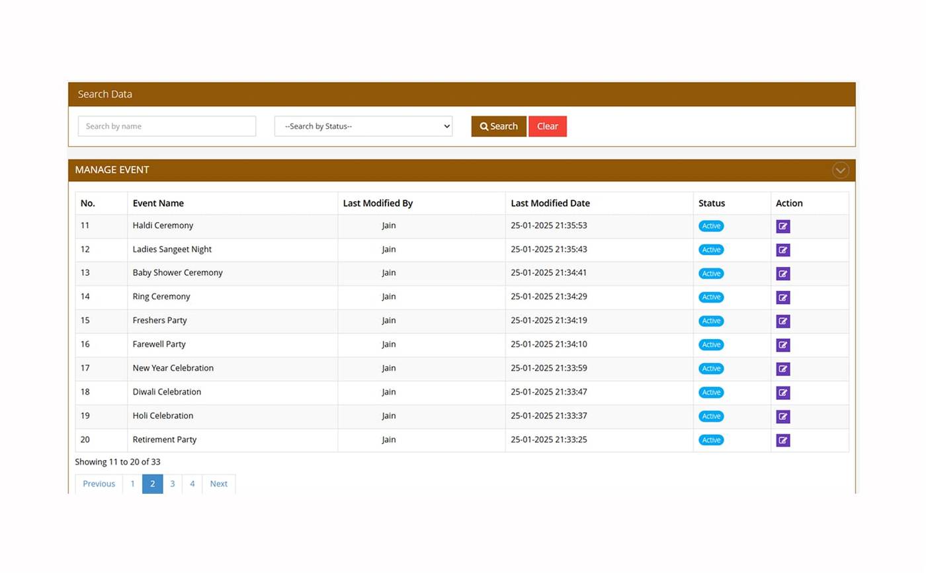Go to the Next page
This screenshot has width=926, height=573.
point(218,484)
